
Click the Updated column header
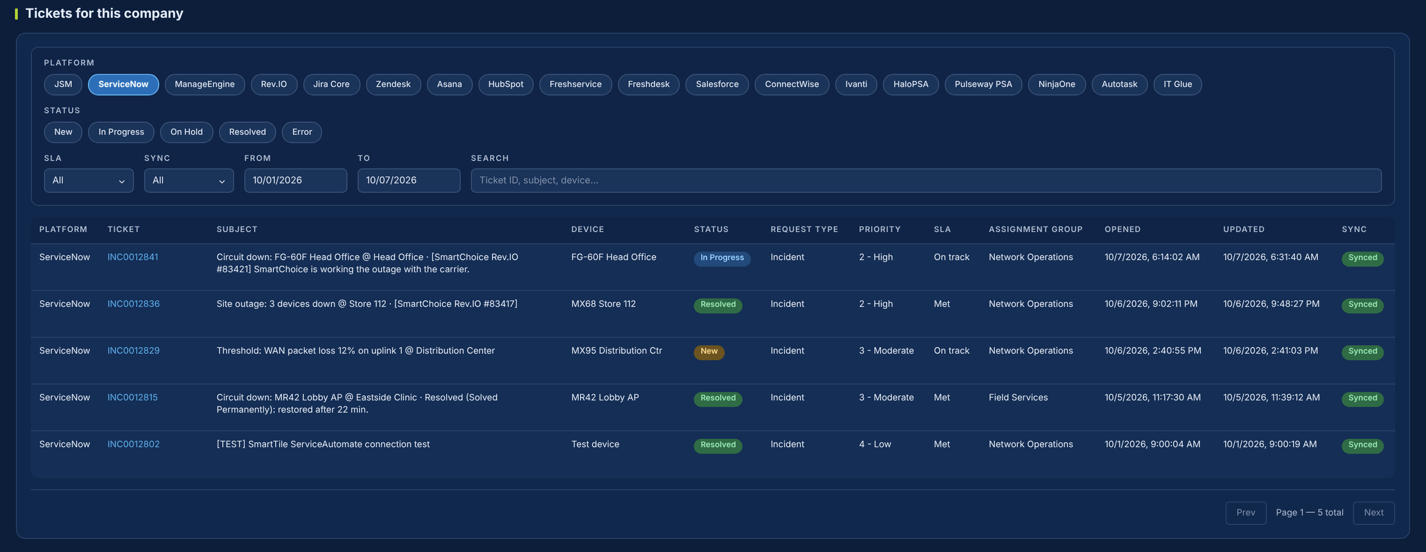click(x=1244, y=229)
